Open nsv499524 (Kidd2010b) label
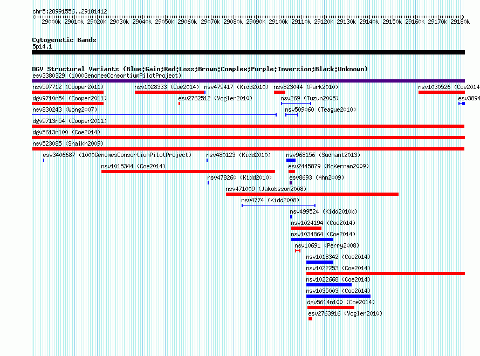Screen dimensions: 480x356 (x=324, y=211)
